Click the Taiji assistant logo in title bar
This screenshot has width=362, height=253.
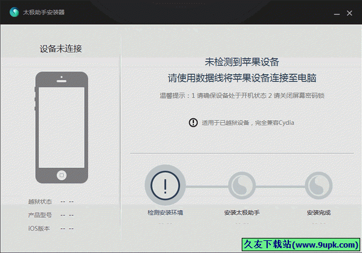(15, 12)
